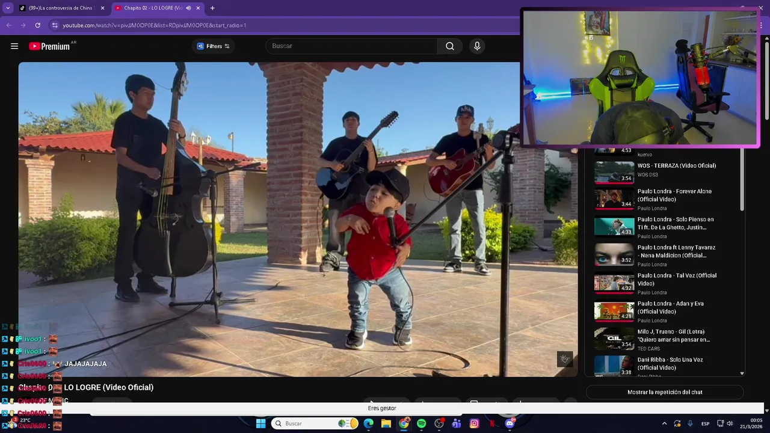770x433 pixels.
Task: Go back in browser history
Action: click(8, 25)
